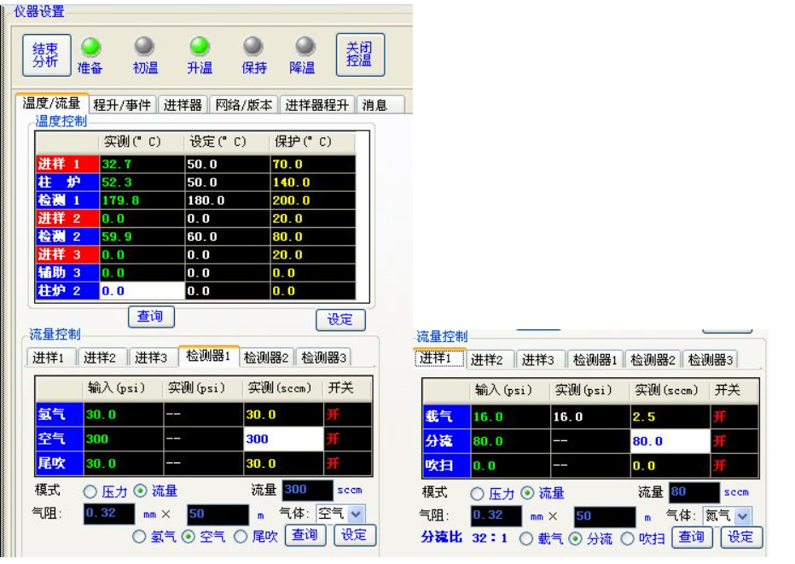The height and width of the screenshot is (564, 795).
Task: Click the 结束分析 button
Action: (46, 55)
